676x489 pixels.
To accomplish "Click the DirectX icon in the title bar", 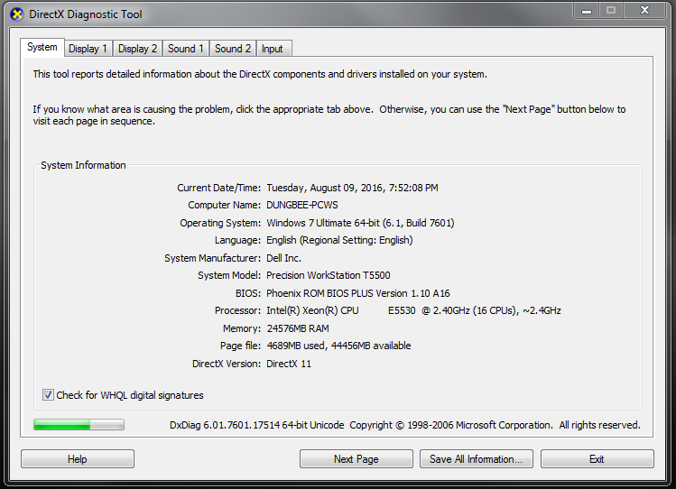I will (x=14, y=14).
